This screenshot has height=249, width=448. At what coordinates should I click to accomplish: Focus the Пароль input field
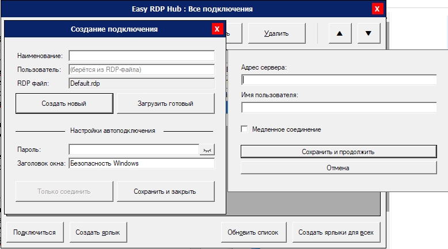pos(134,150)
